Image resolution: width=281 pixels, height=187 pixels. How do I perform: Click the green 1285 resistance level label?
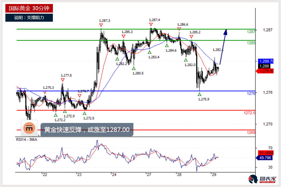[251, 43]
